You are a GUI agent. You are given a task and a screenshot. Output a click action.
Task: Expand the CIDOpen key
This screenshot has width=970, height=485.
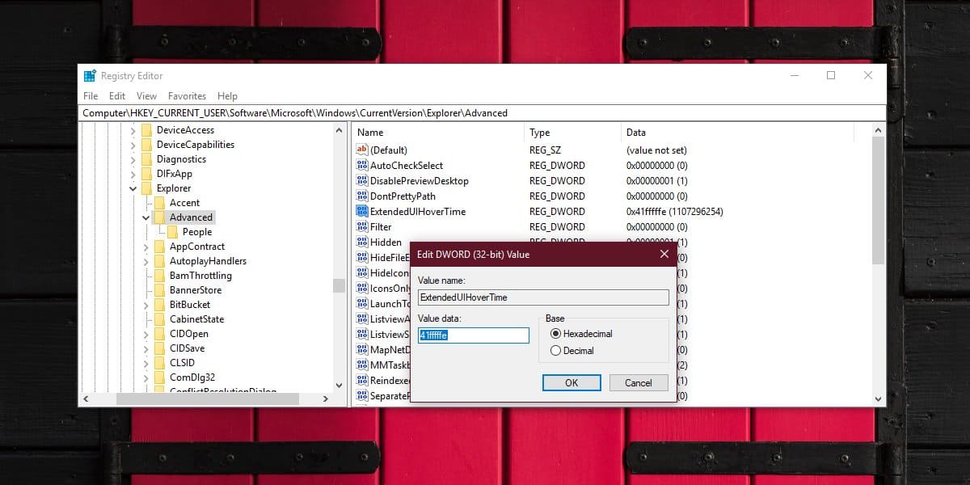pyautogui.click(x=146, y=334)
